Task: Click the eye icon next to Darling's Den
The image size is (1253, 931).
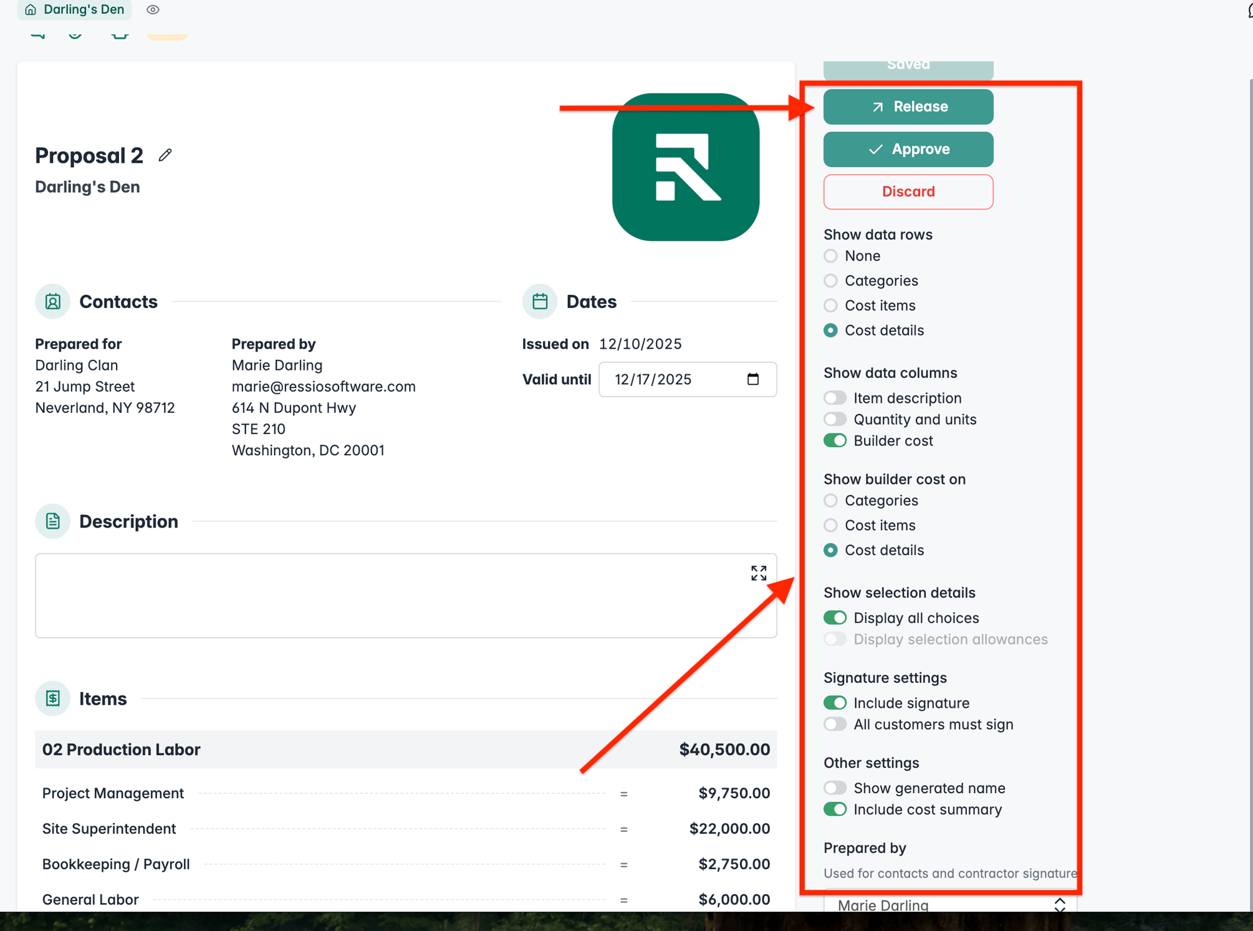Action: (153, 10)
